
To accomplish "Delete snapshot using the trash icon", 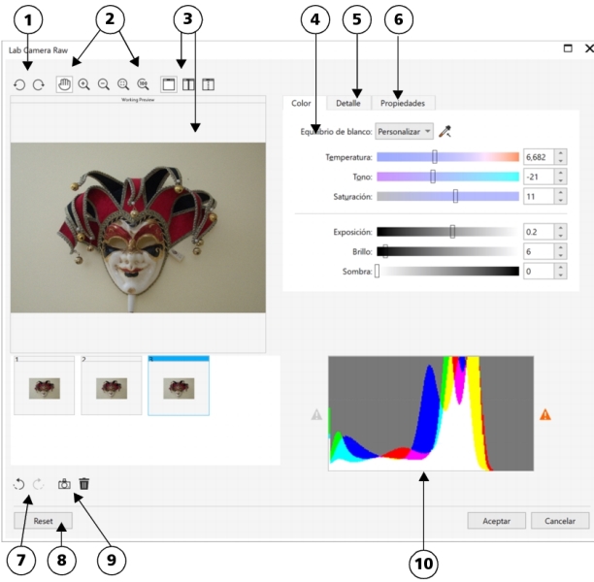I will coord(84,483).
